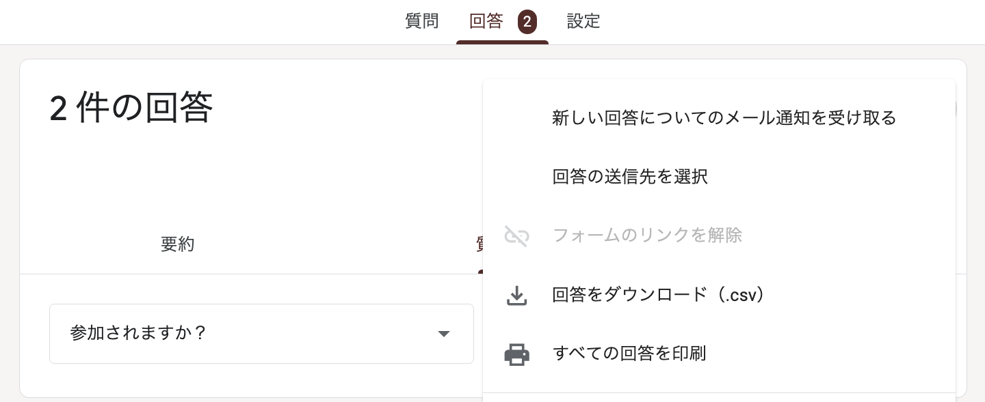Enable 新しい回答についてのメール通知を受け取る

[x=723, y=117]
